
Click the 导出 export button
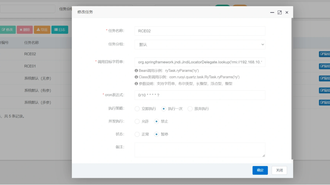tap(42, 30)
